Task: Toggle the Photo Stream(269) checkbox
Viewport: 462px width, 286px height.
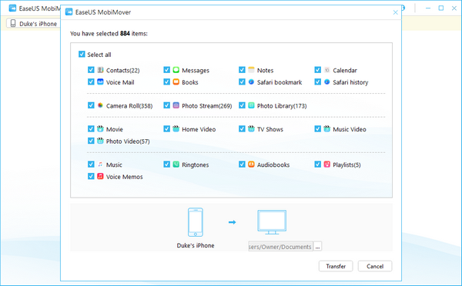Action: (167, 105)
